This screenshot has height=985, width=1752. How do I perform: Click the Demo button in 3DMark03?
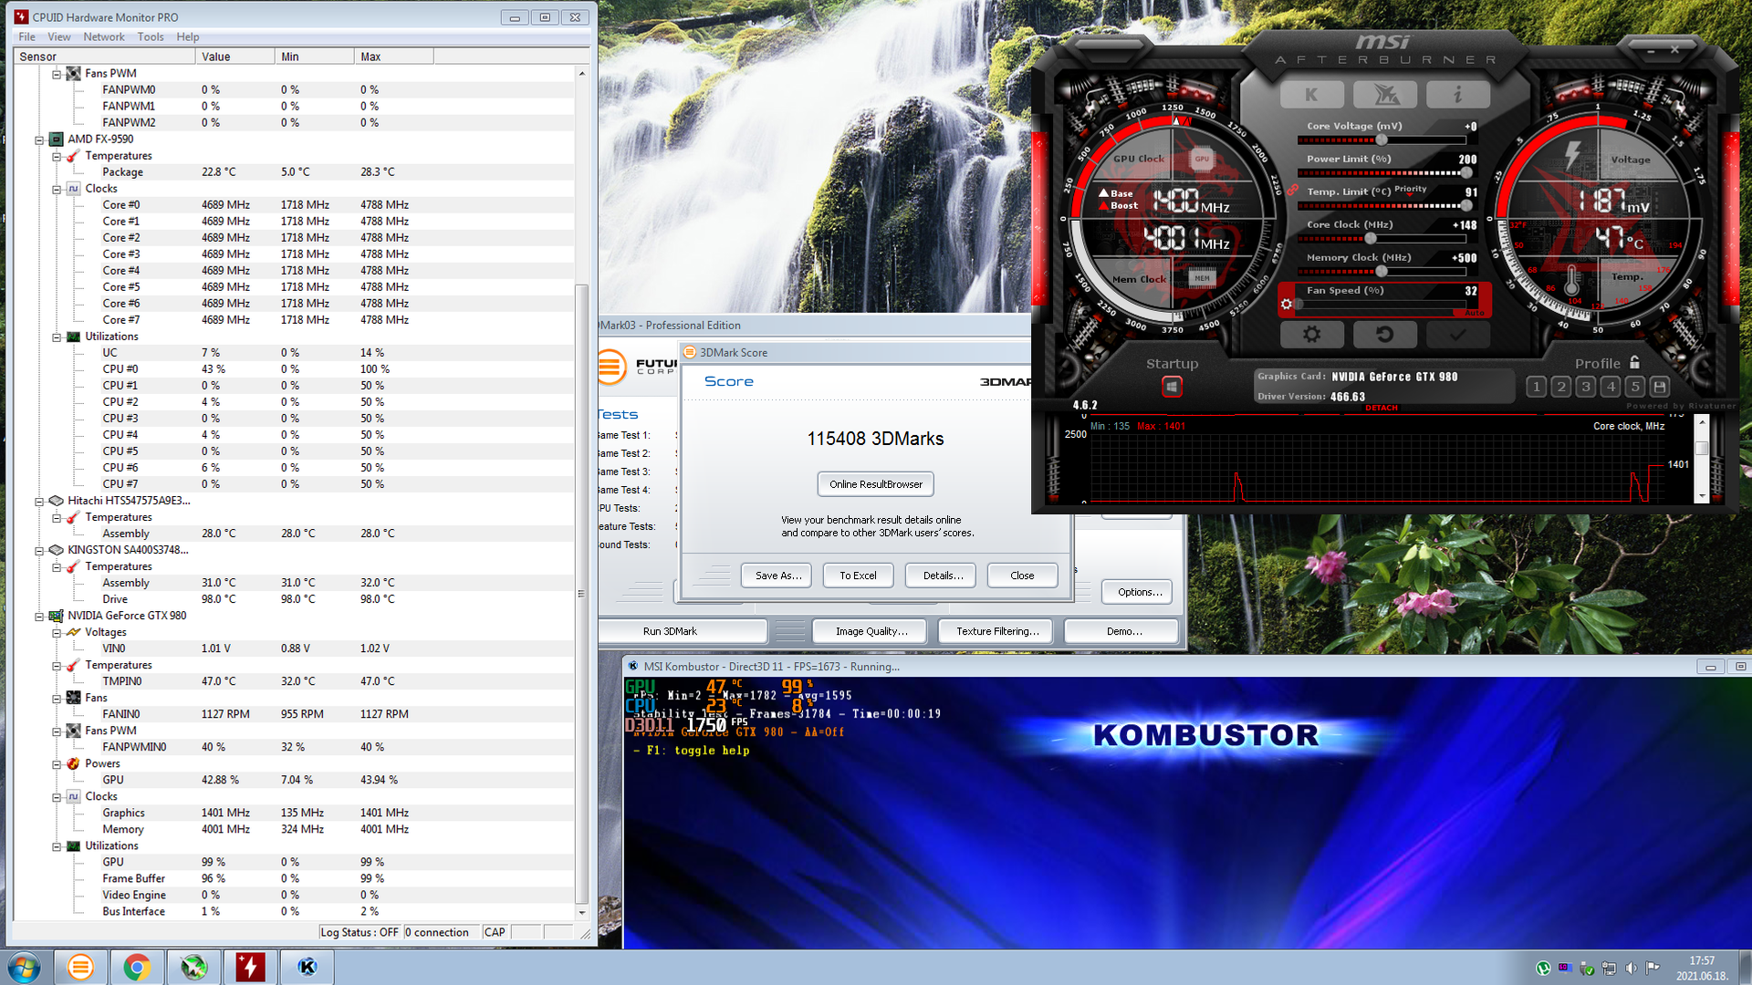coord(1123,631)
